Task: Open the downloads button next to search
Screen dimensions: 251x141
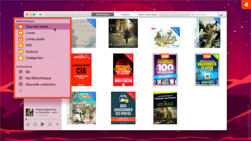Action: point(222,14)
